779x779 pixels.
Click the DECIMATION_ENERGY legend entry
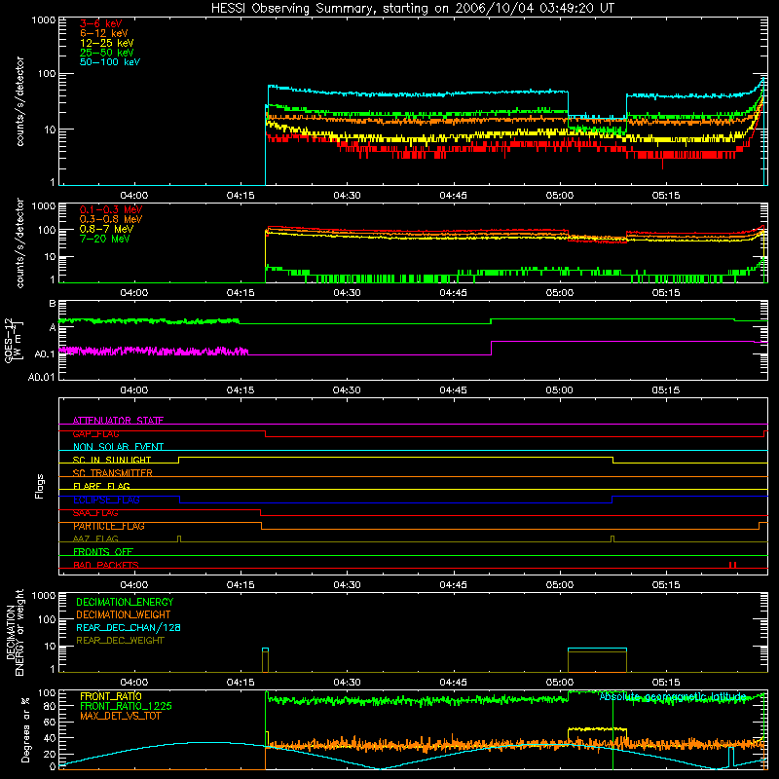click(x=125, y=602)
